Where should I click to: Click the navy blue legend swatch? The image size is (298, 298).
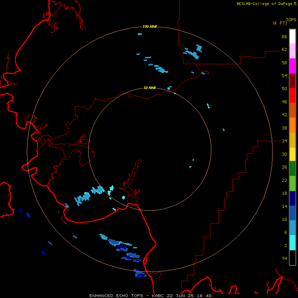[x=292, y=198]
